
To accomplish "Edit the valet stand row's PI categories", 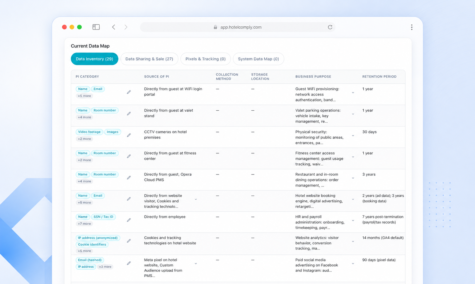I will click(x=129, y=114).
